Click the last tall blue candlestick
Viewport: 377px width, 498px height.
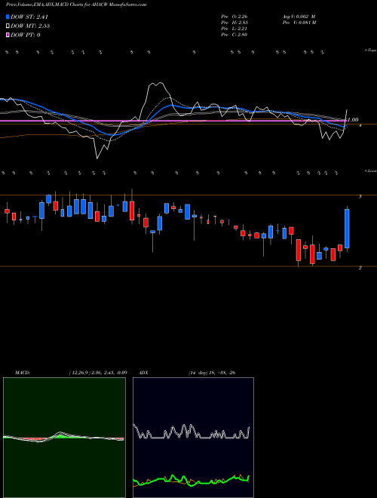(x=347, y=229)
